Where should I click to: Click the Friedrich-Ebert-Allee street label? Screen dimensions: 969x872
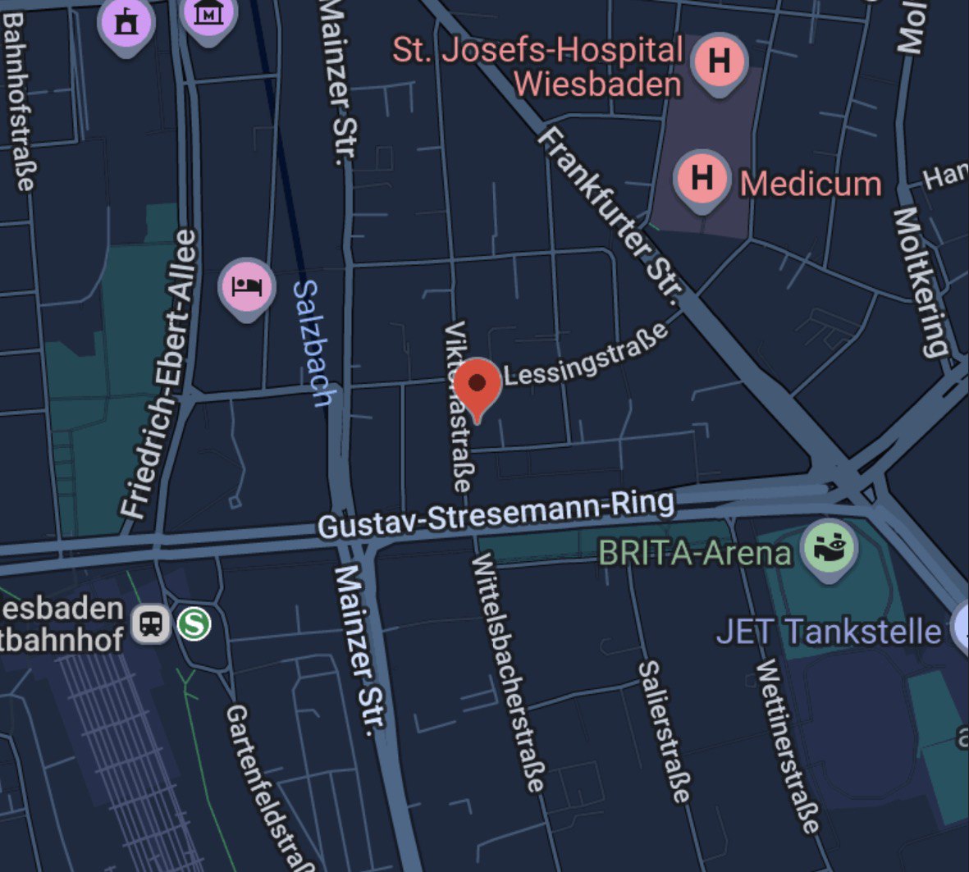click(x=158, y=373)
